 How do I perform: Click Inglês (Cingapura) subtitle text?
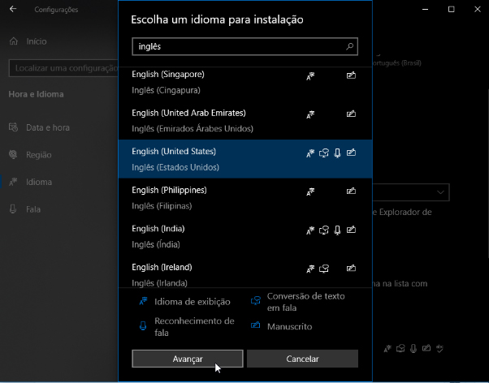[x=166, y=90]
